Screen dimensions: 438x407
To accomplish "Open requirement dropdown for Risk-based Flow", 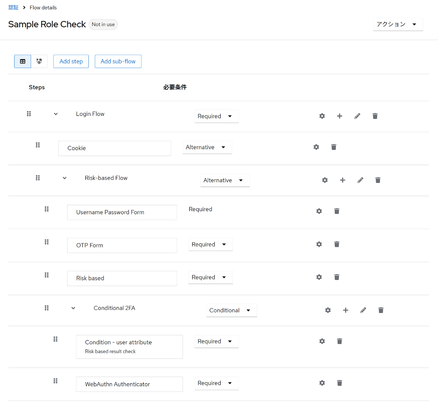I will 225,180.
